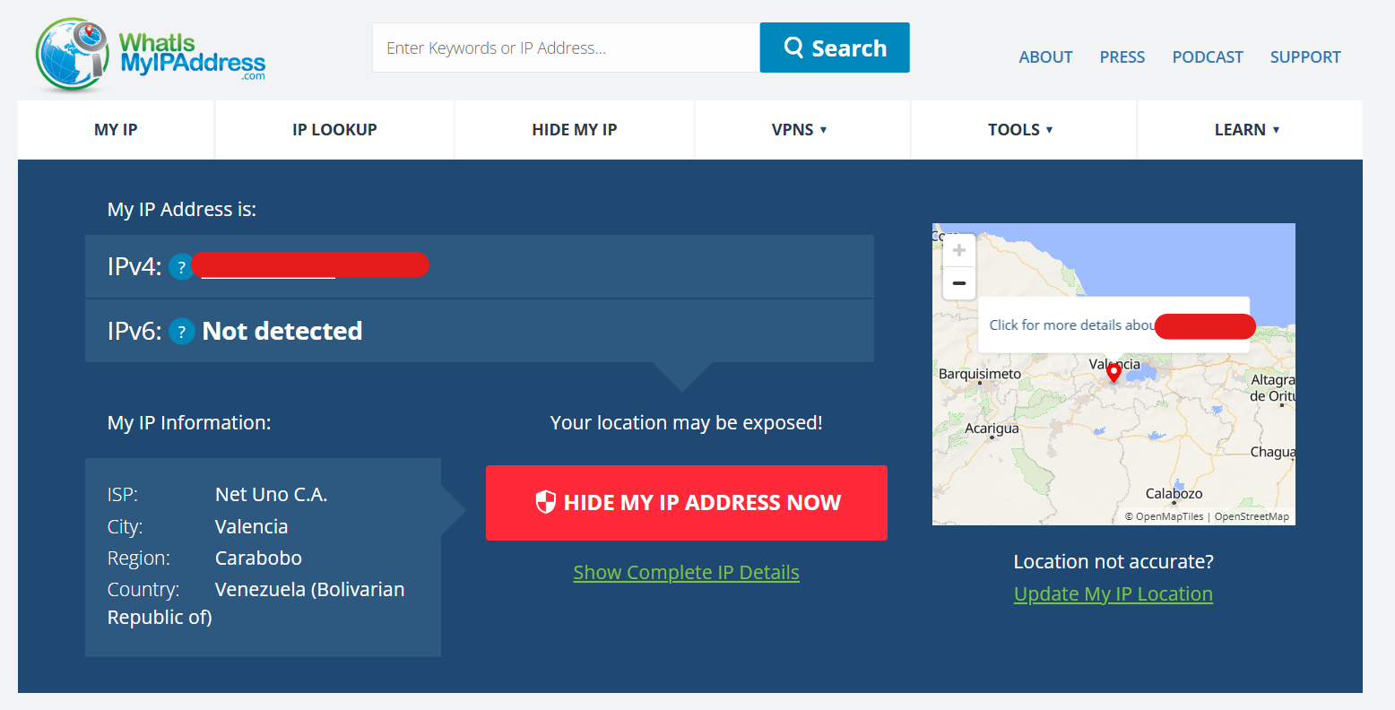
Task: Click the OpenStreetMap attribution link
Action: [1252, 516]
